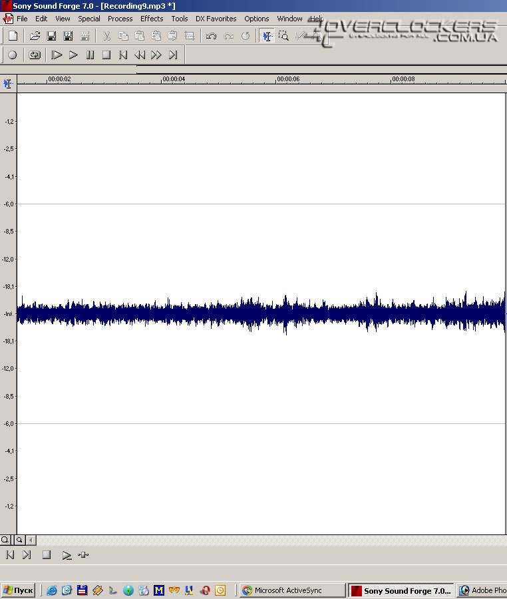Click the Save As floppy icon
Screen dimensions: 507x599
coord(68,37)
